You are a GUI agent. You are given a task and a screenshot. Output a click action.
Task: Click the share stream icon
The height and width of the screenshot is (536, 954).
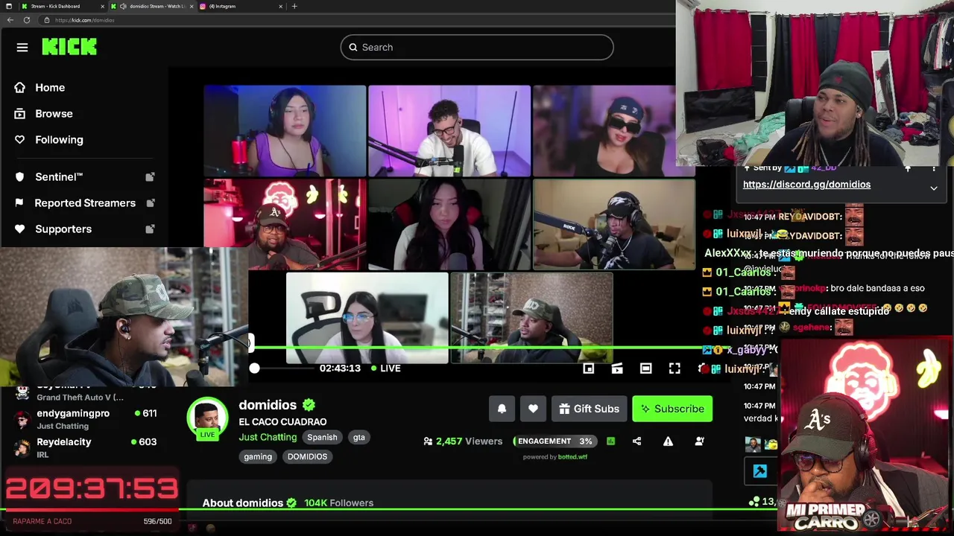point(636,441)
